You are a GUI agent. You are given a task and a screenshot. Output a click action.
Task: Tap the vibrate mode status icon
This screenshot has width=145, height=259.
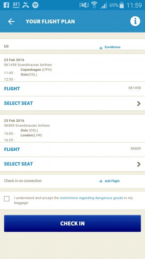pos(83,5)
